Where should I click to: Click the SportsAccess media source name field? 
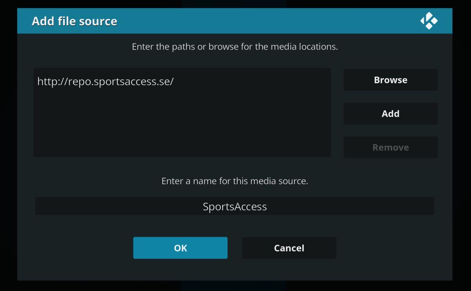235,206
